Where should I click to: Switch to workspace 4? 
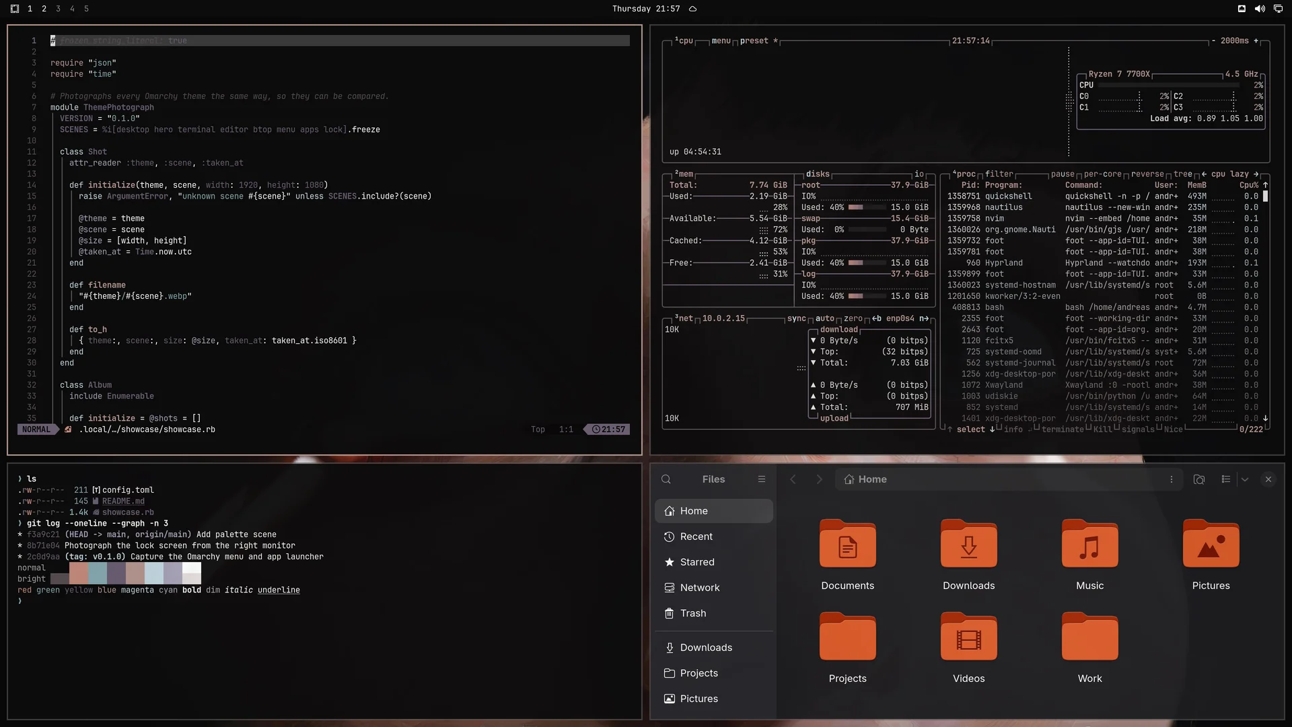pyautogui.click(x=72, y=9)
